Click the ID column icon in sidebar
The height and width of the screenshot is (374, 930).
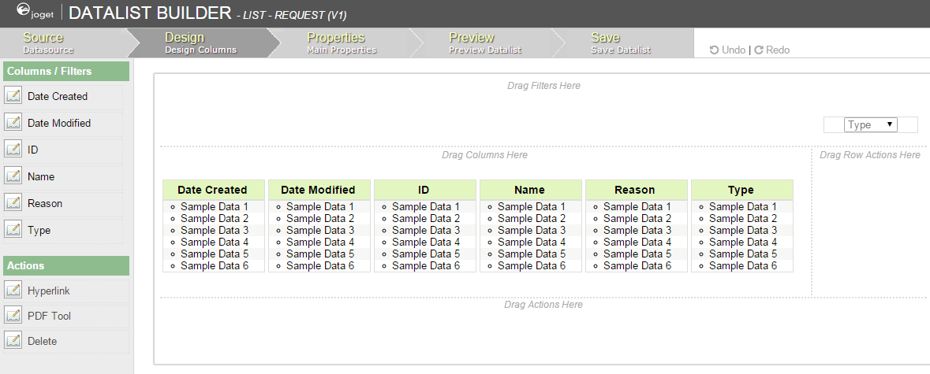coord(13,150)
